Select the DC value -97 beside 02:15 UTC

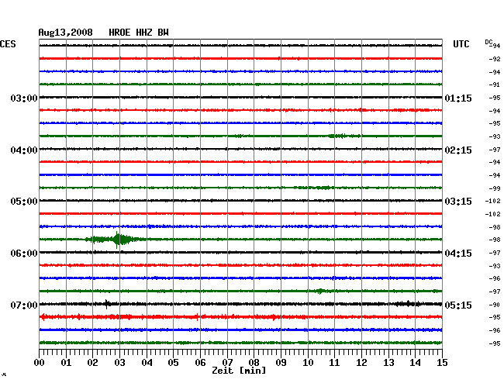pos(495,150)
